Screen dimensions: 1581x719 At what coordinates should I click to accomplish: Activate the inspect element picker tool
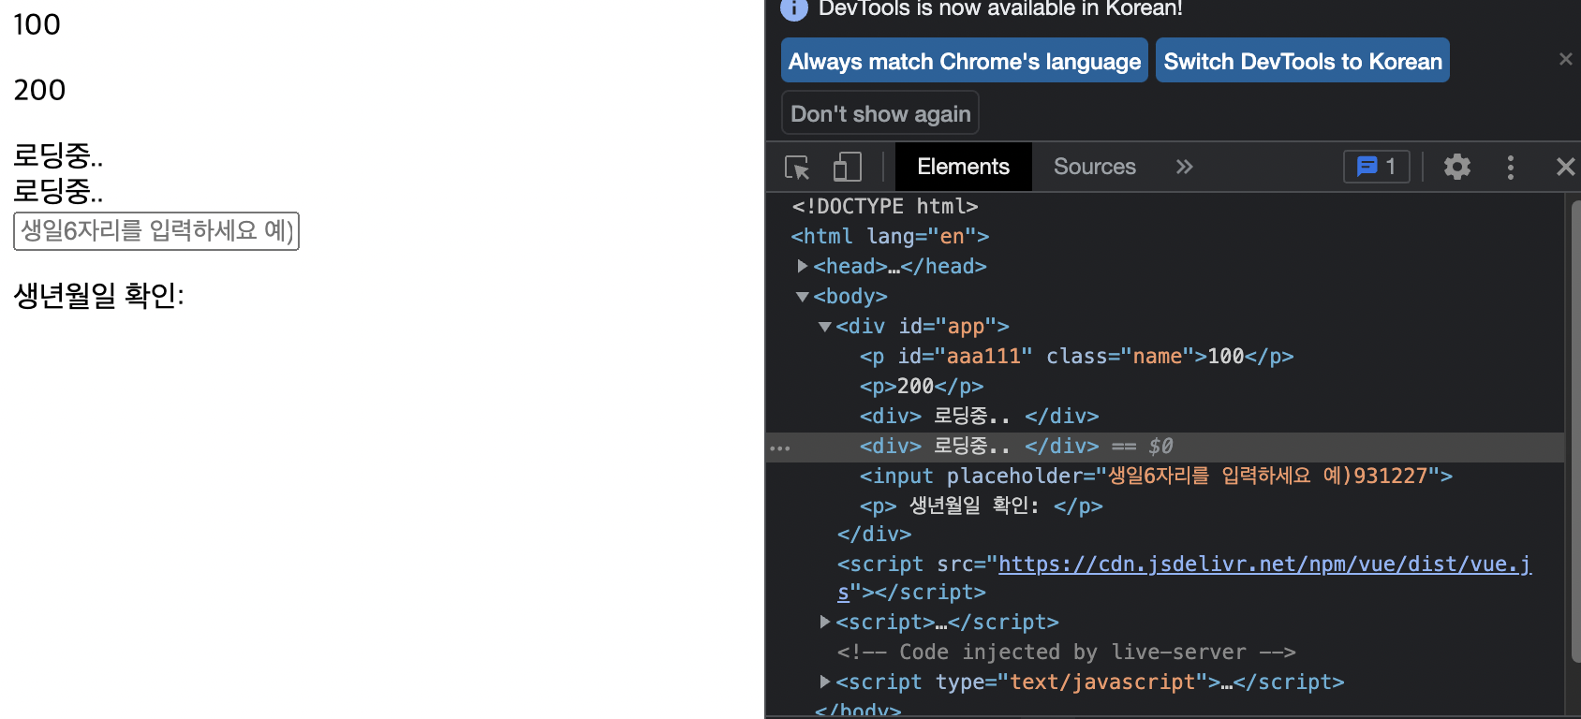(797, 168)
